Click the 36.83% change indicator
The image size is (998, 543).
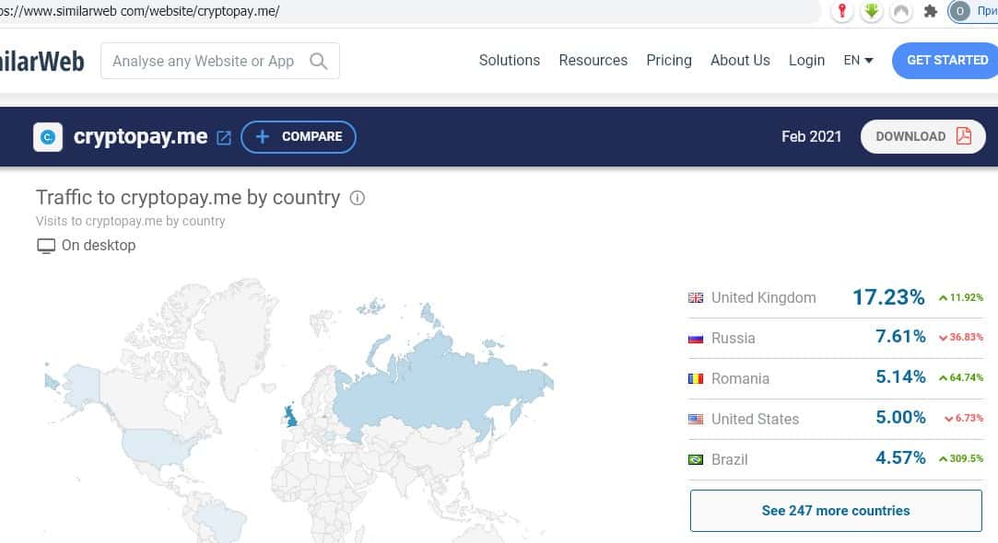coord(961,338)
